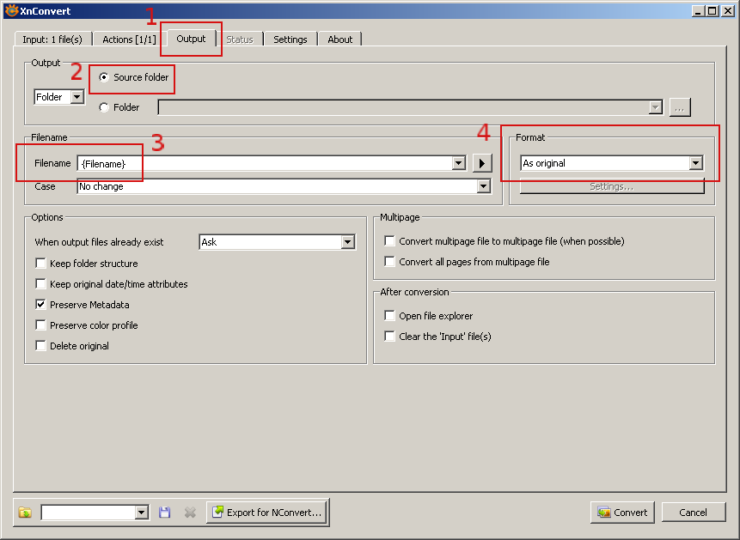
Task: Select the Source folder radio button
Action: [104, 77]
